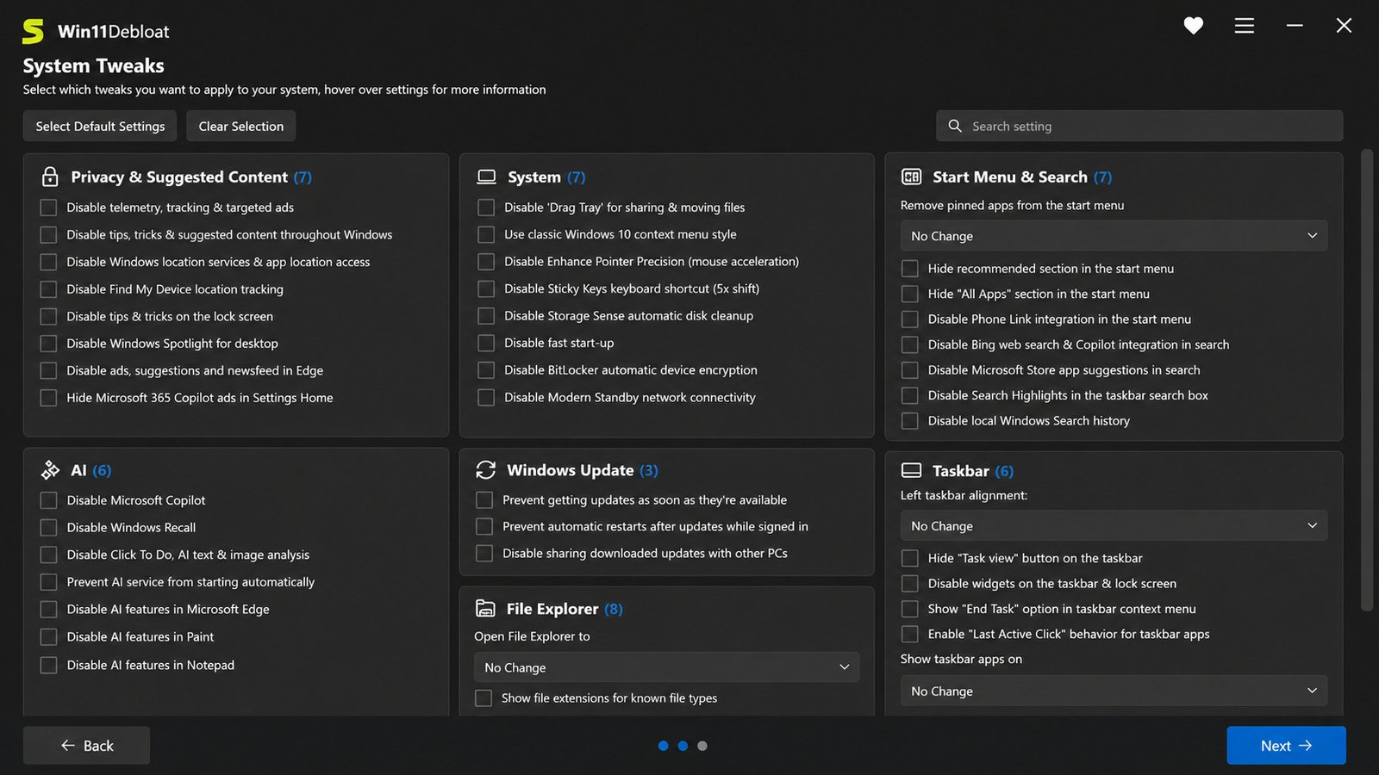1379x775 pixels.
Task: Open the Open File Explorer to dropdown
Action: pyautogui.click(x=666, y=667)
